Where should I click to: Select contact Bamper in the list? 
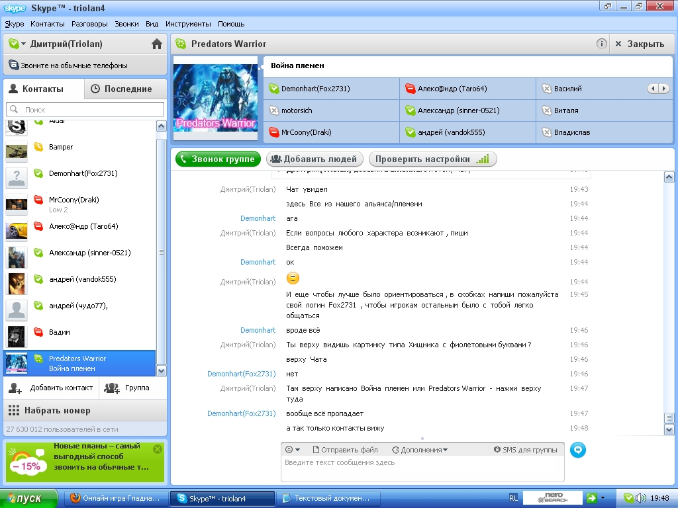79,150
